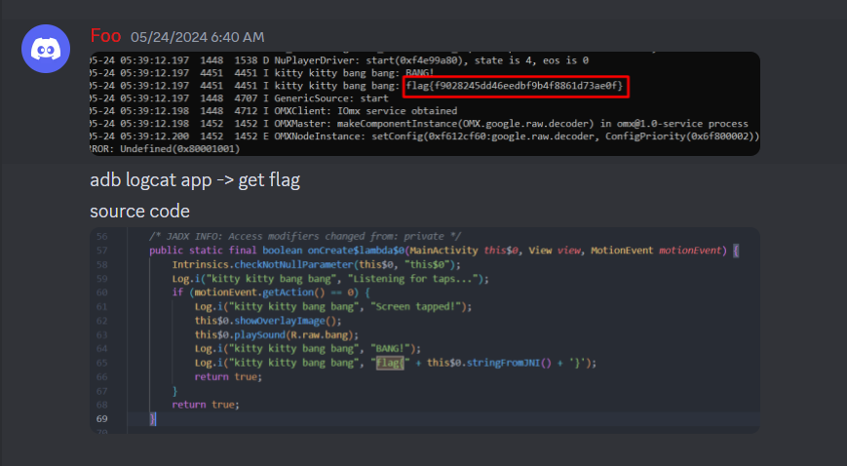847x466 pixels.
Task: Open the username Foo profile
Action: pos(105,36)
